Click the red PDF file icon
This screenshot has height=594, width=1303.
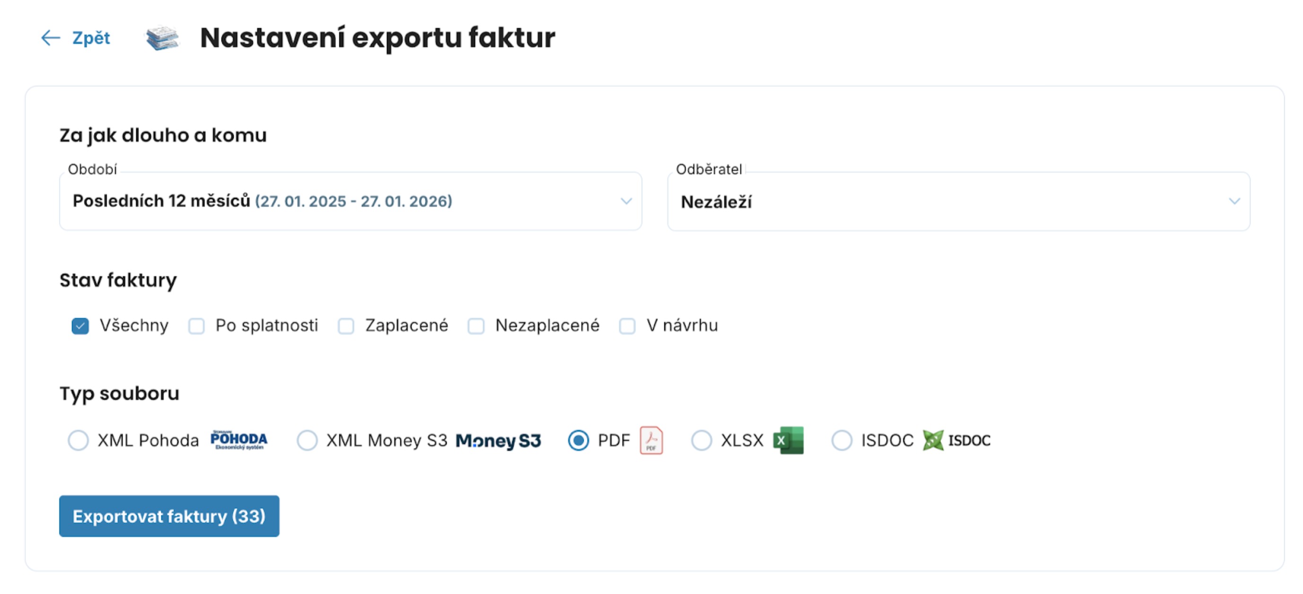[x=651, y=440]
